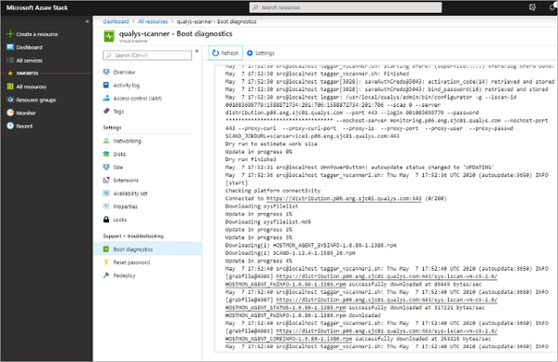Open the distribution.p06.eng.sjc01.qualys.com:443 Connected link

[x=344, y=198]
